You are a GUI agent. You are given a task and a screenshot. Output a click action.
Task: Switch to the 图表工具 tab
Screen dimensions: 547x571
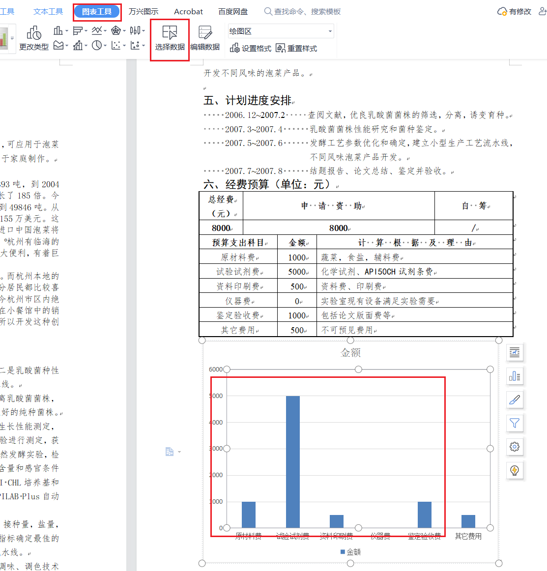97,12
